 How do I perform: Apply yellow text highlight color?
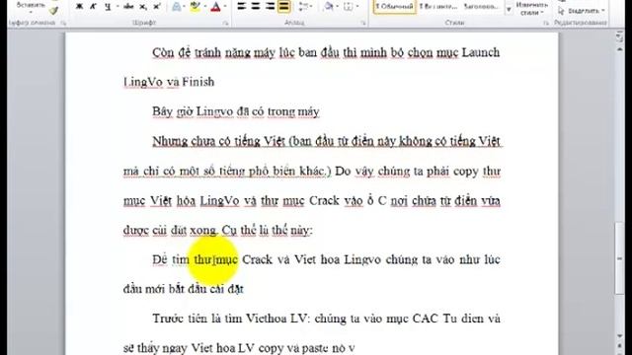click(196, 7)
